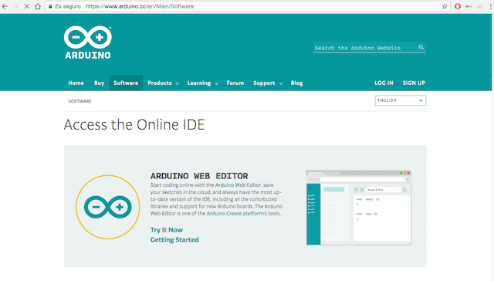Open the browser home page icon
The image size is (494, 281).
(x=38, y=6)
